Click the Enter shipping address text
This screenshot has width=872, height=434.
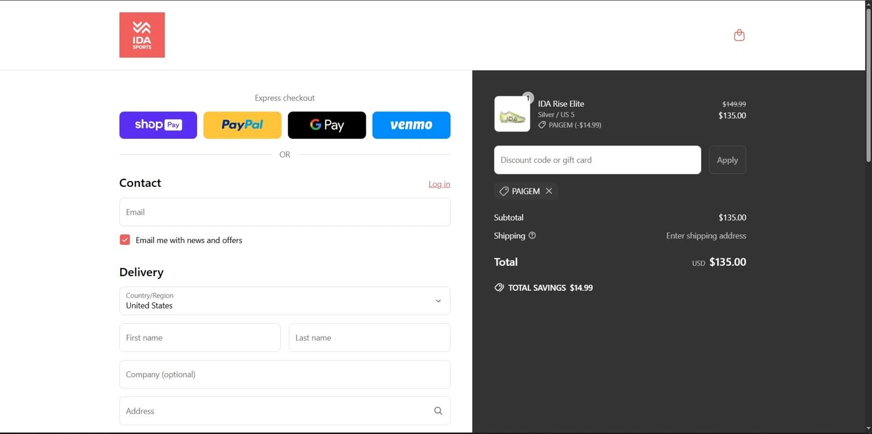point(706,236)
